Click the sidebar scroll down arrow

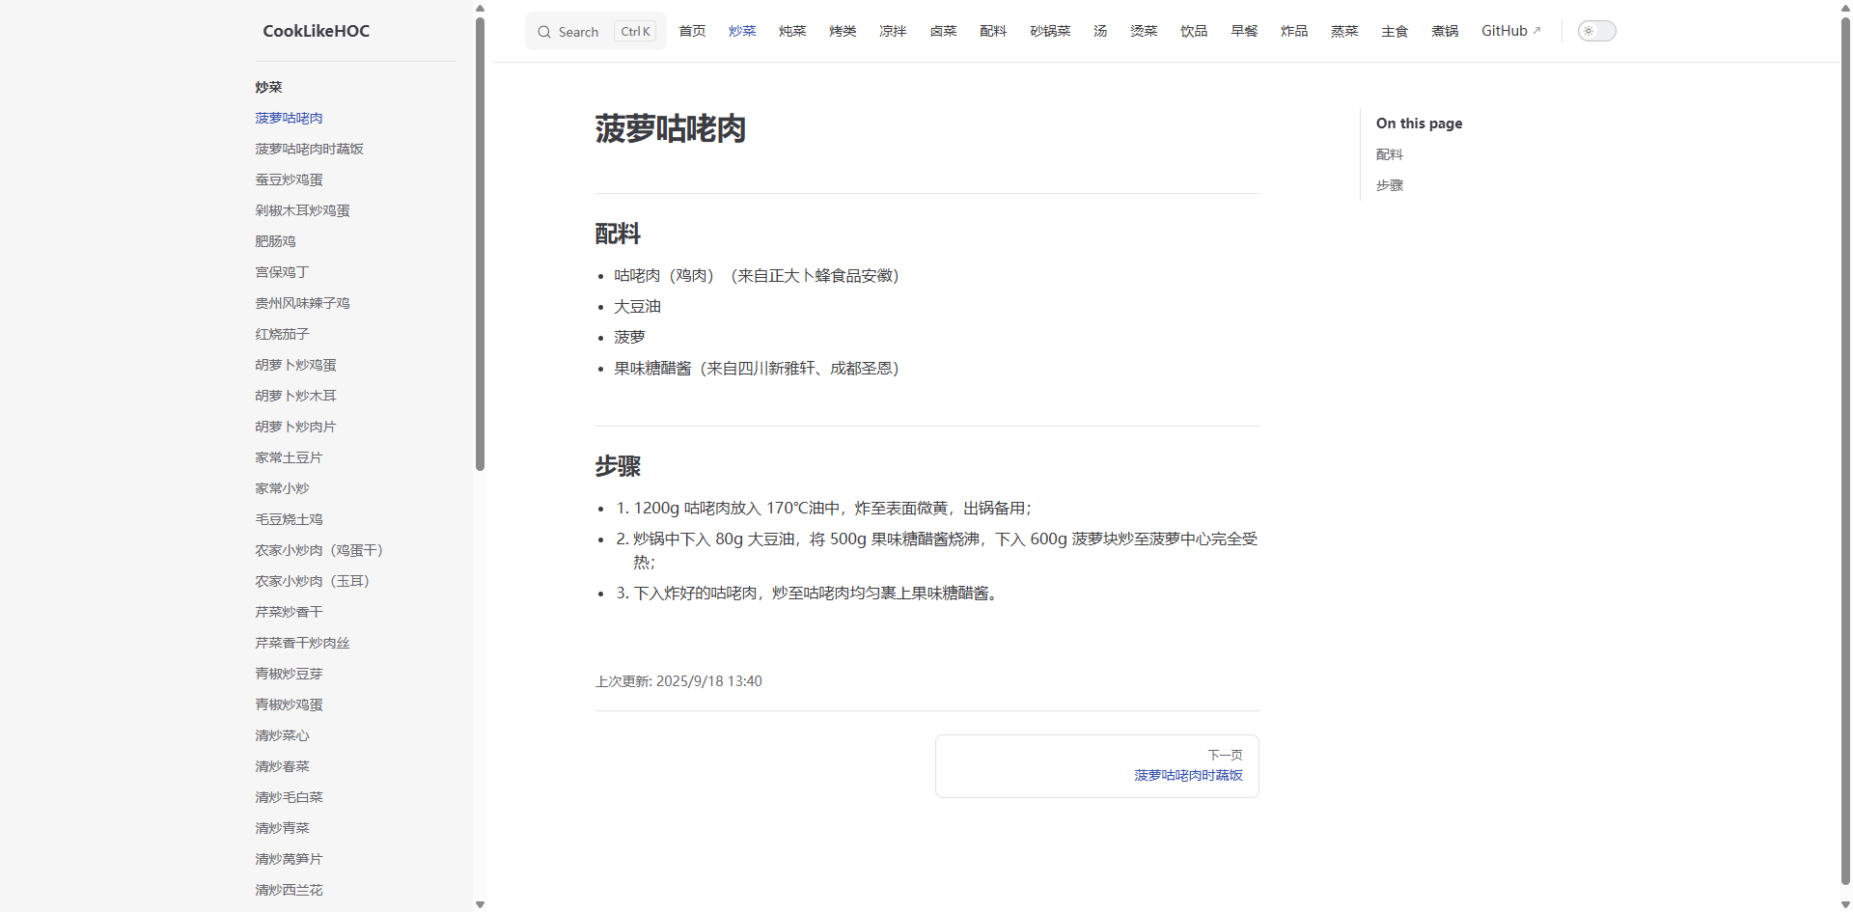coord(480,904)
